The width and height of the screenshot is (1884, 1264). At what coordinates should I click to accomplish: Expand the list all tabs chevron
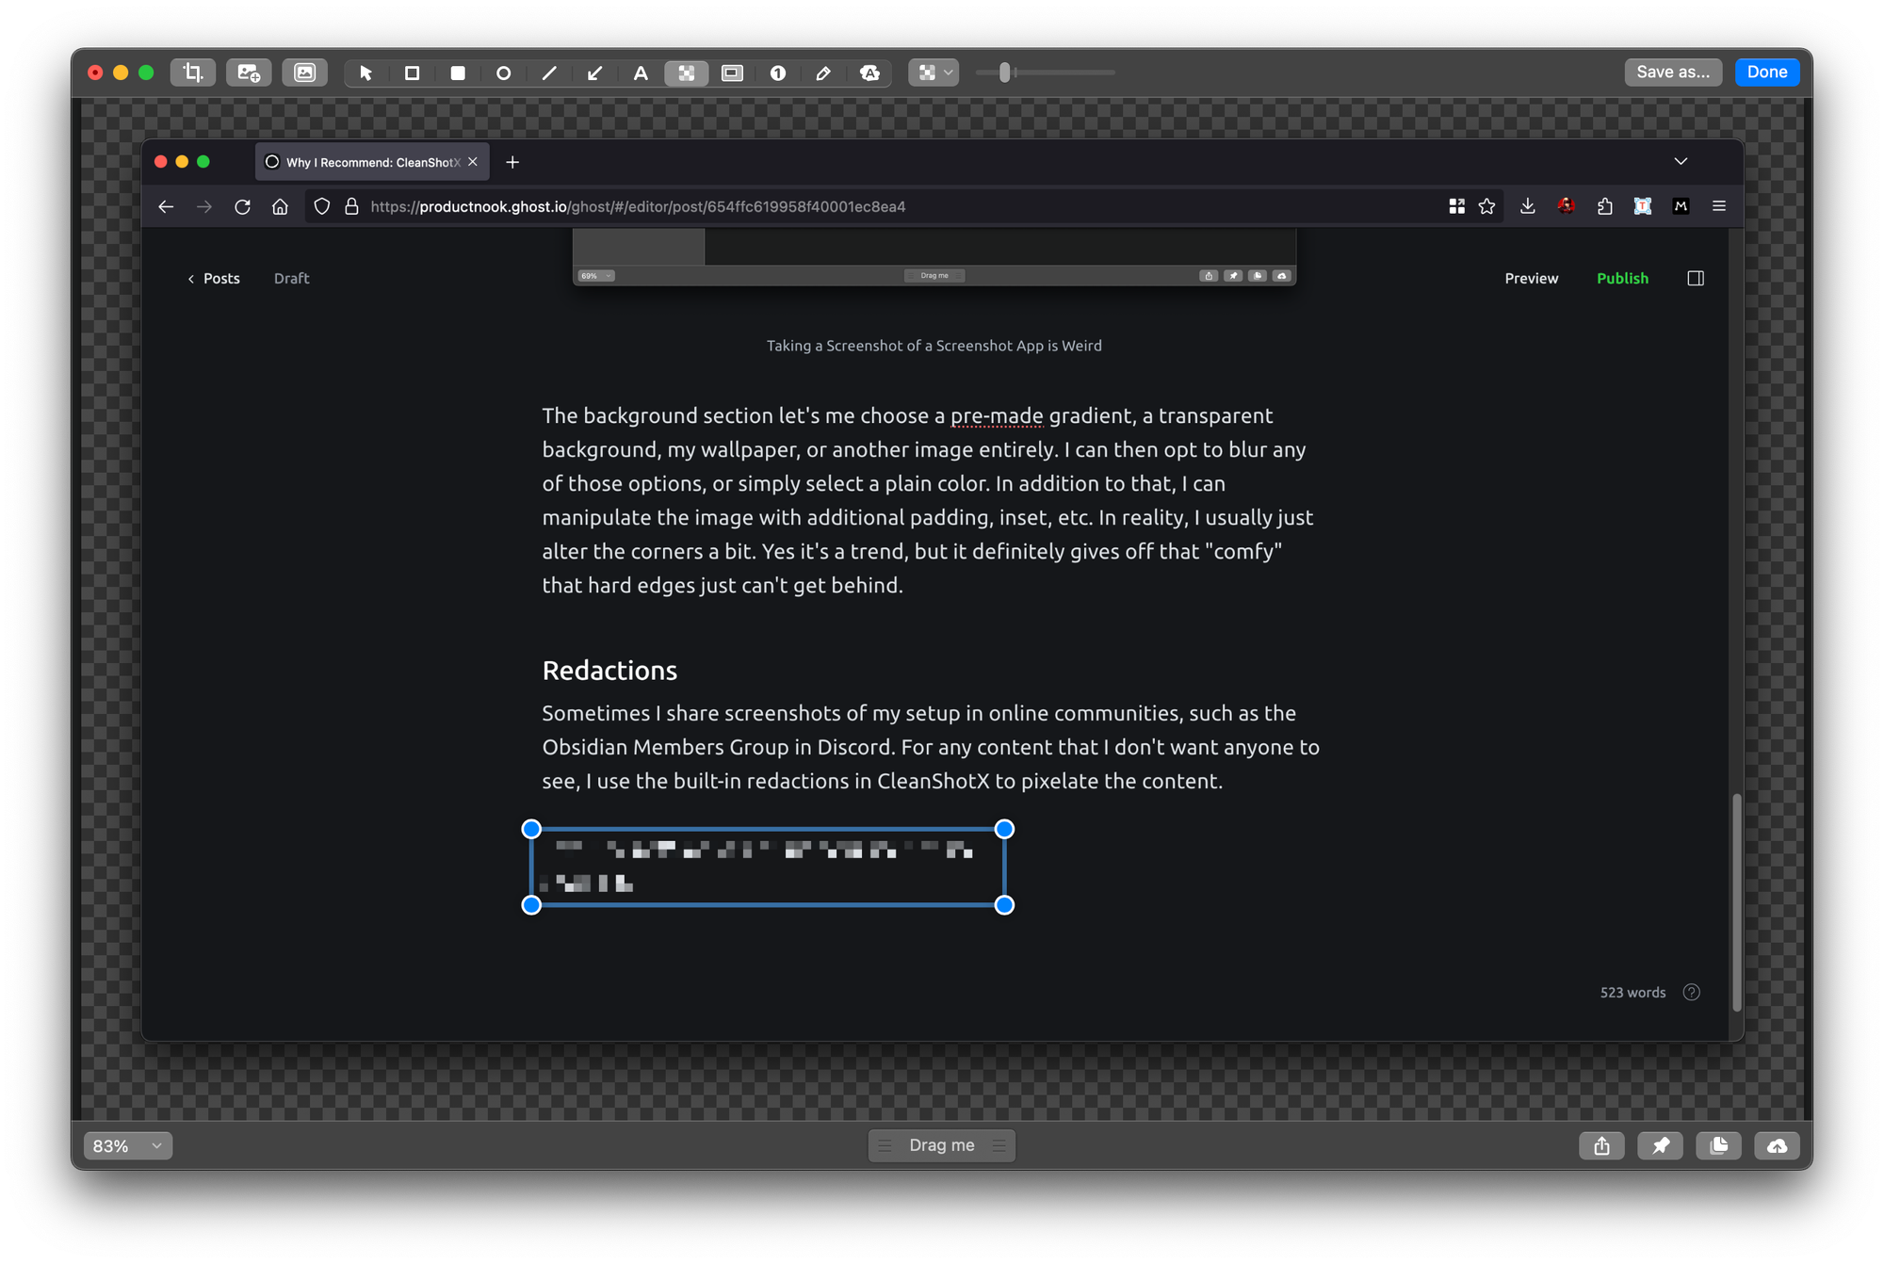1681,162
